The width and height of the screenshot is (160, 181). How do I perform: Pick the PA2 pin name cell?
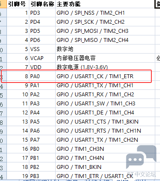click(x=42, y=95)
